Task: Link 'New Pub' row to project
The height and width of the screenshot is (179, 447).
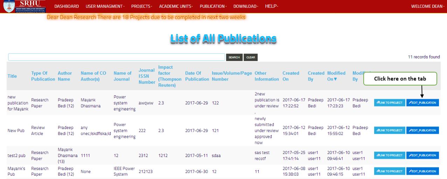Action: click(x=390, y=130)
